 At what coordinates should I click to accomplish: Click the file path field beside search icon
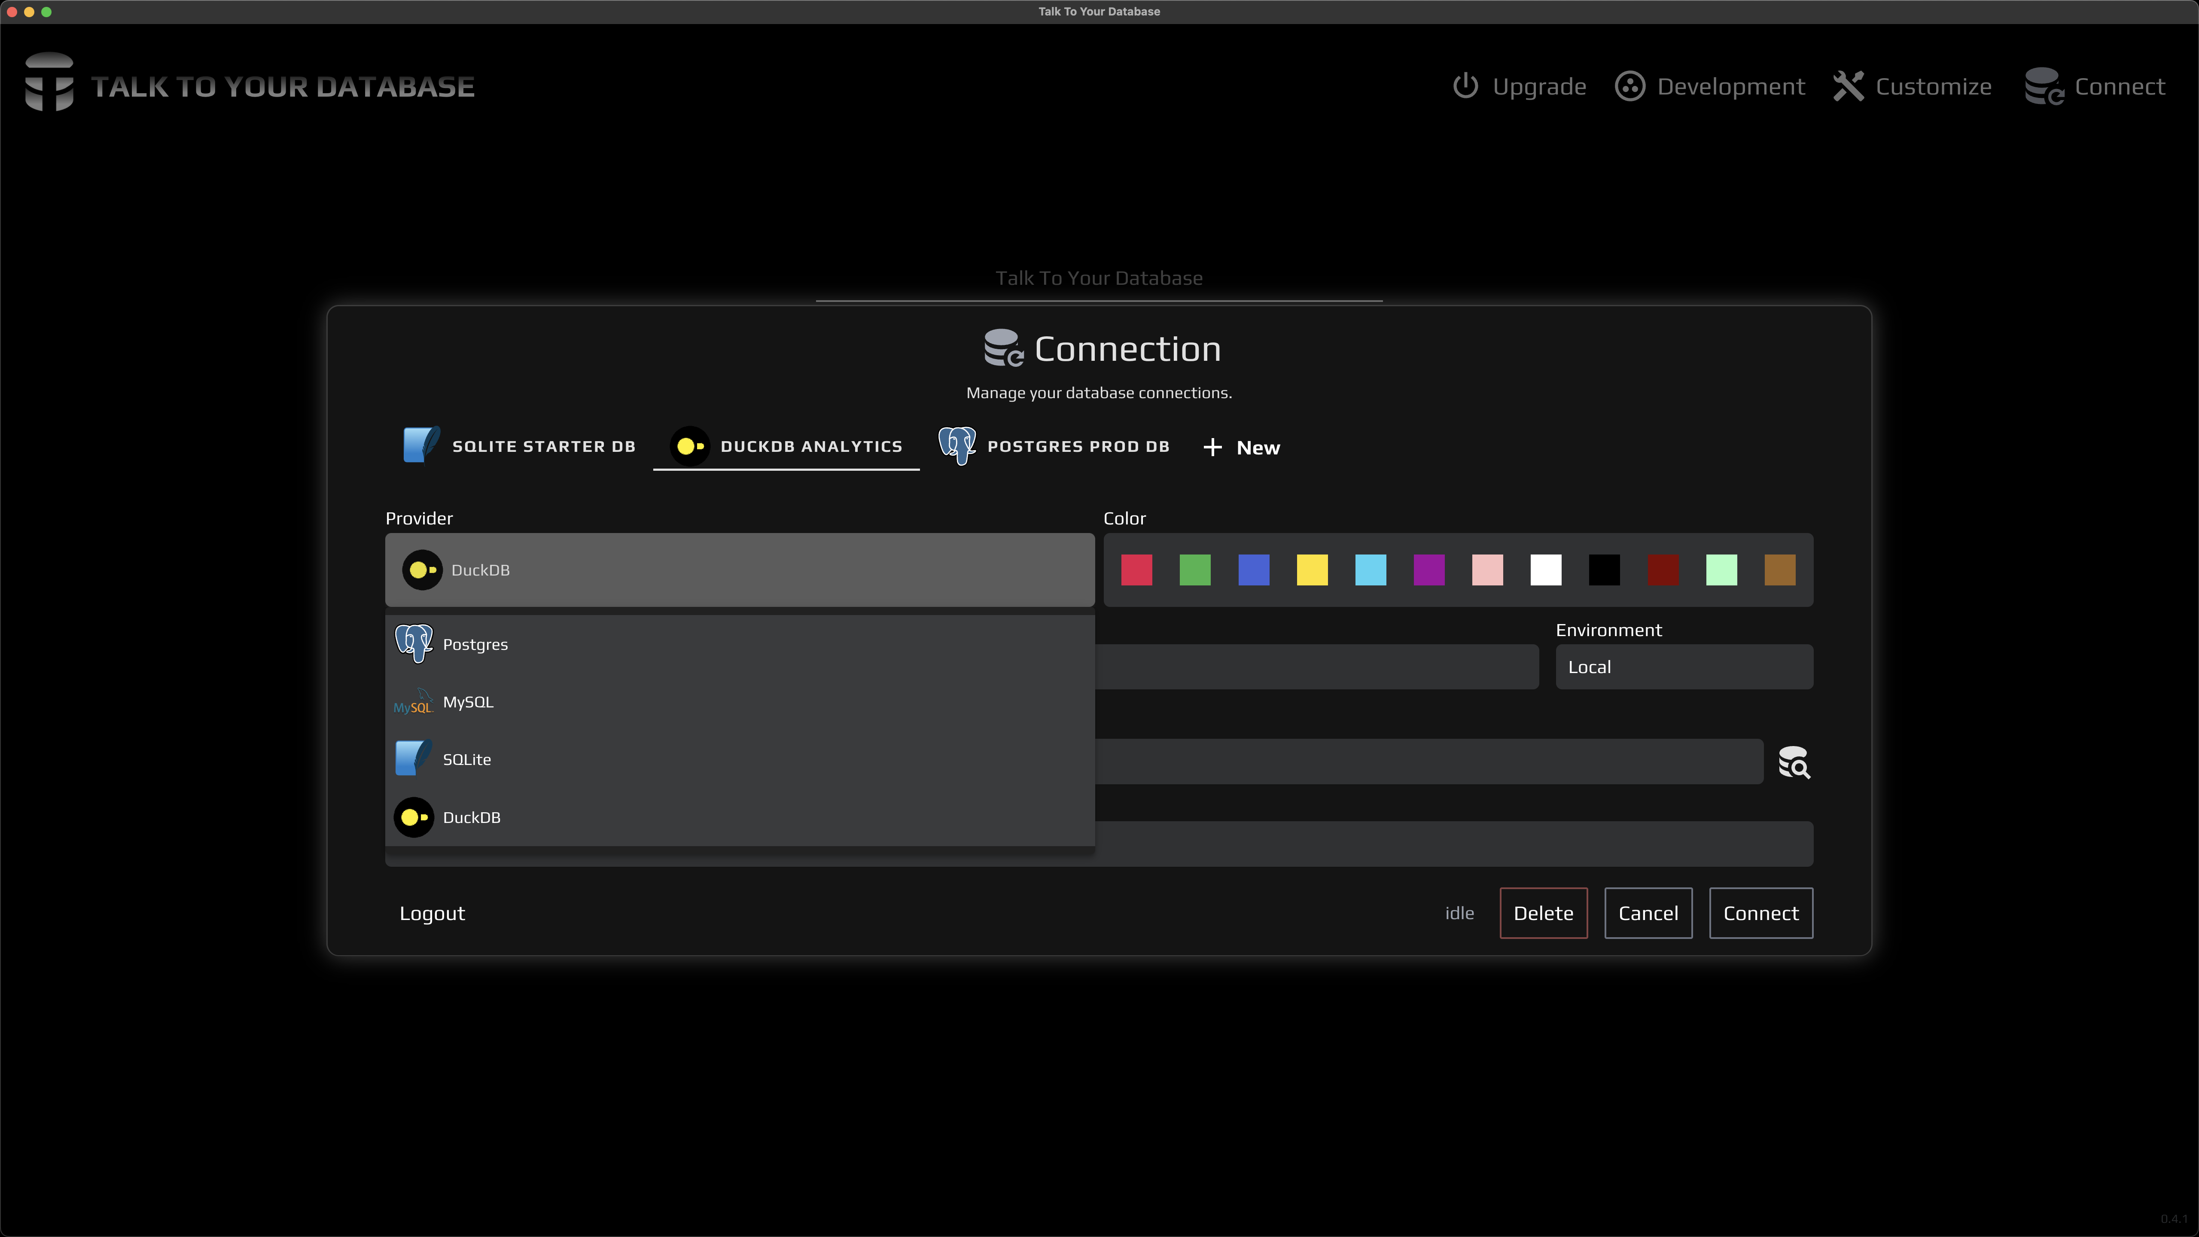click(1429, 762)
